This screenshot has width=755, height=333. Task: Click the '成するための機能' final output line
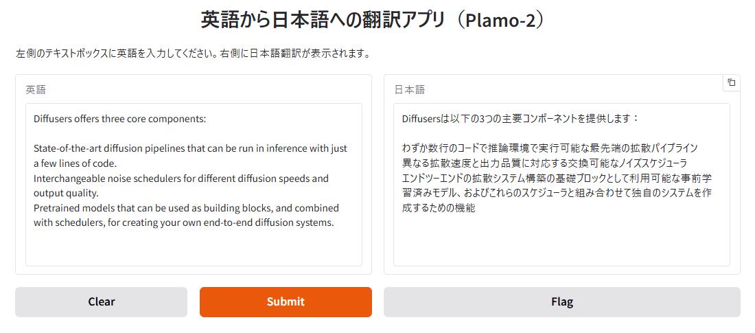click(439, 208)
